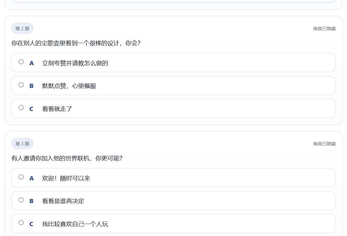The image size is (347, 236).
Task: Choose radio button beside "默默点赞，心里佩服"
Action: tap(21, 85)
